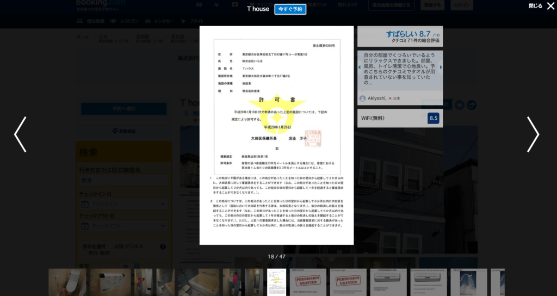Select the bathtub photo thumbnail
This screenshot has height=296, width=557.
pyautogui.click(x=199, y=282)
